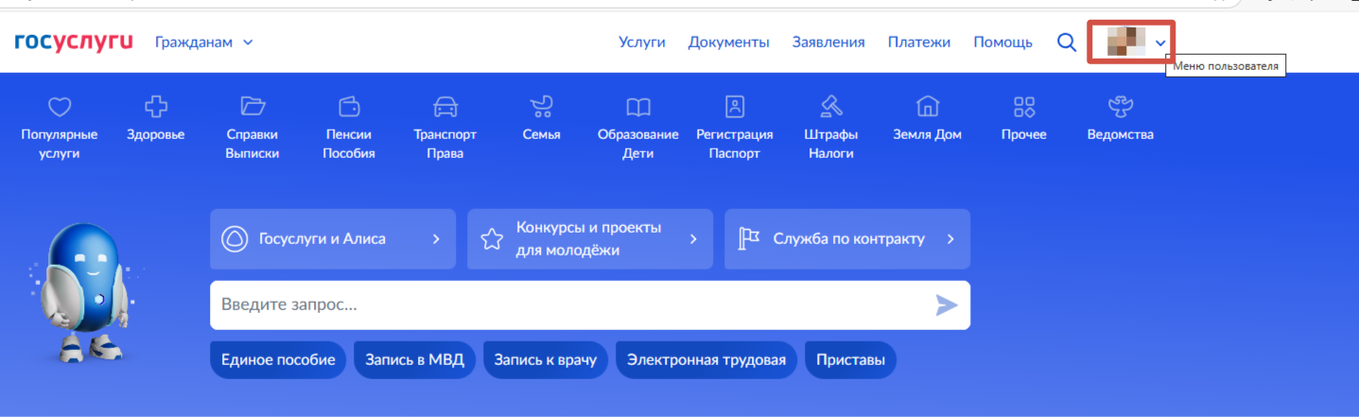Expand the Служба по контракту banner

pos(846,239)
